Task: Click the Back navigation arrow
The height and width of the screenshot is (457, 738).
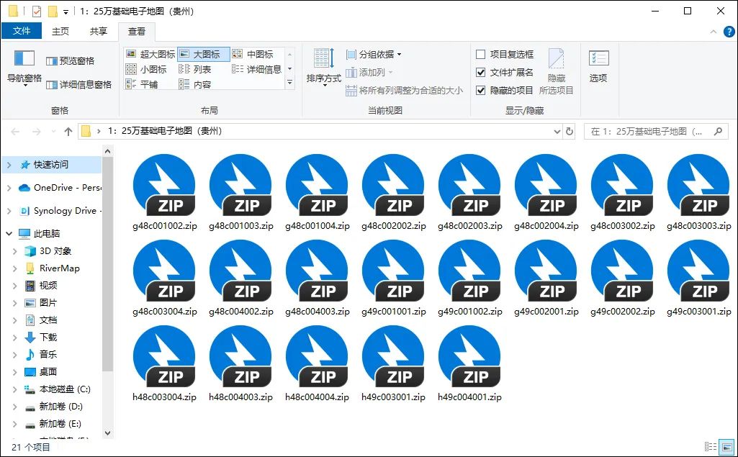Action: [x=15, y=131]
